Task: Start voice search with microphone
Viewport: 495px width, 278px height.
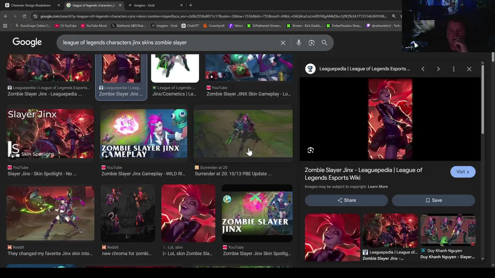Action: 299,43
